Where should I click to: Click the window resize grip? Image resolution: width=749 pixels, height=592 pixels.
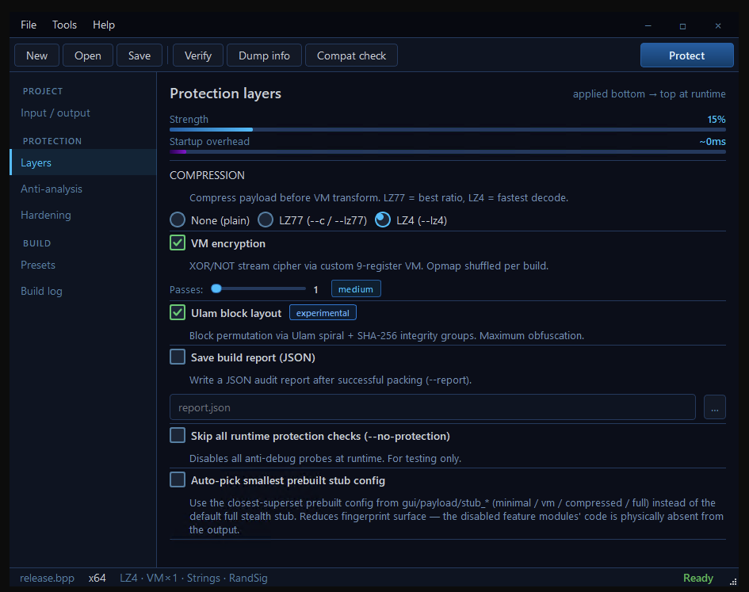tap(733, 582)
